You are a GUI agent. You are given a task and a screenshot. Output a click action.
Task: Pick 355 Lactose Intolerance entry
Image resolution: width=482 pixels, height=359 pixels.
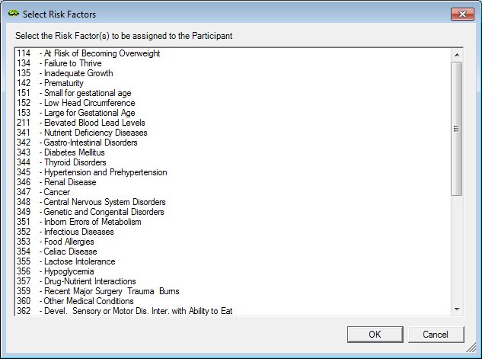pos(233,261)
